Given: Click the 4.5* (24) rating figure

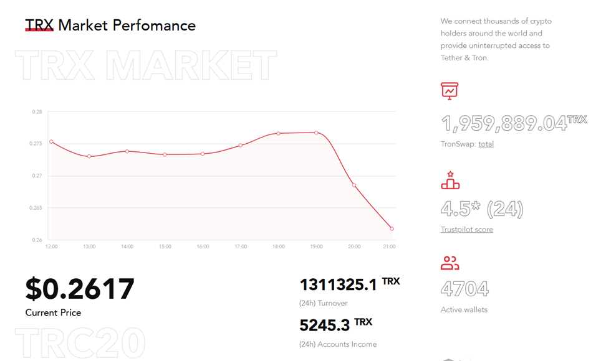Looking at the screenshot, I should [x=482, y=209].
